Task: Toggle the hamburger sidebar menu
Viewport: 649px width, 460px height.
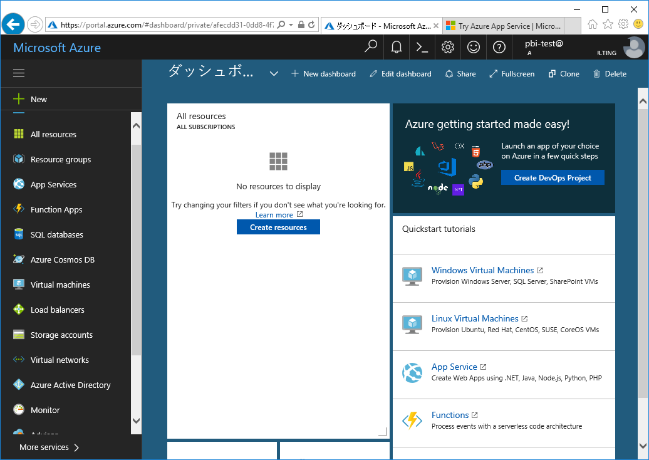Action: (19, 73)
